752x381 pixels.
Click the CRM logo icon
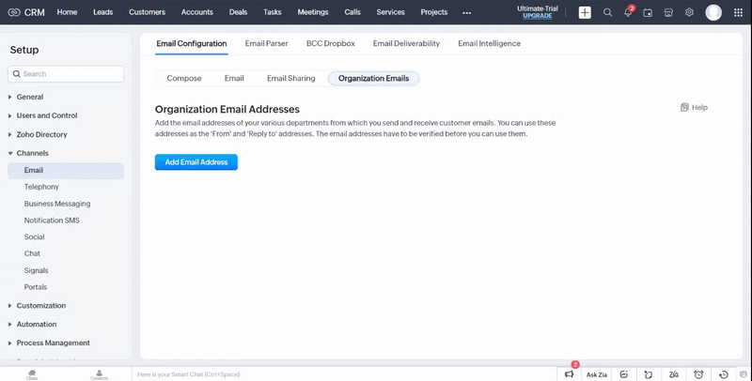pyautogui.click(x=14, y=12)
